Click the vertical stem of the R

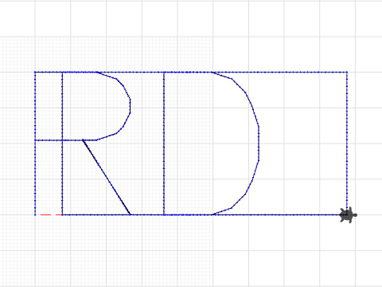click(62, 143)
